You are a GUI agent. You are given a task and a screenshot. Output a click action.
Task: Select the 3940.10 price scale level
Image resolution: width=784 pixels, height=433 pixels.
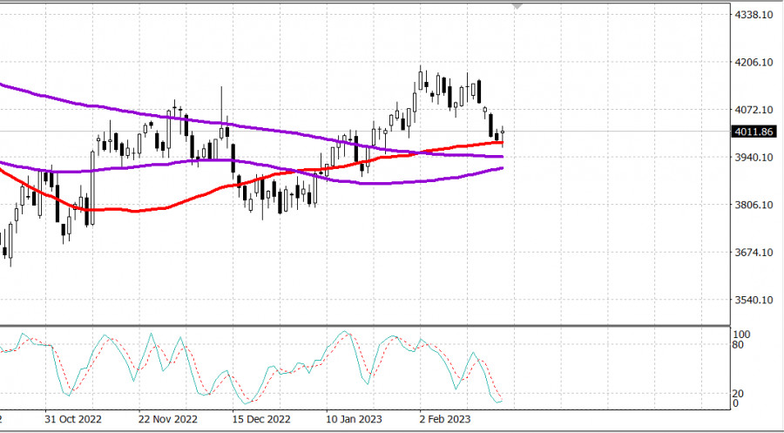(x=755, y=158)
